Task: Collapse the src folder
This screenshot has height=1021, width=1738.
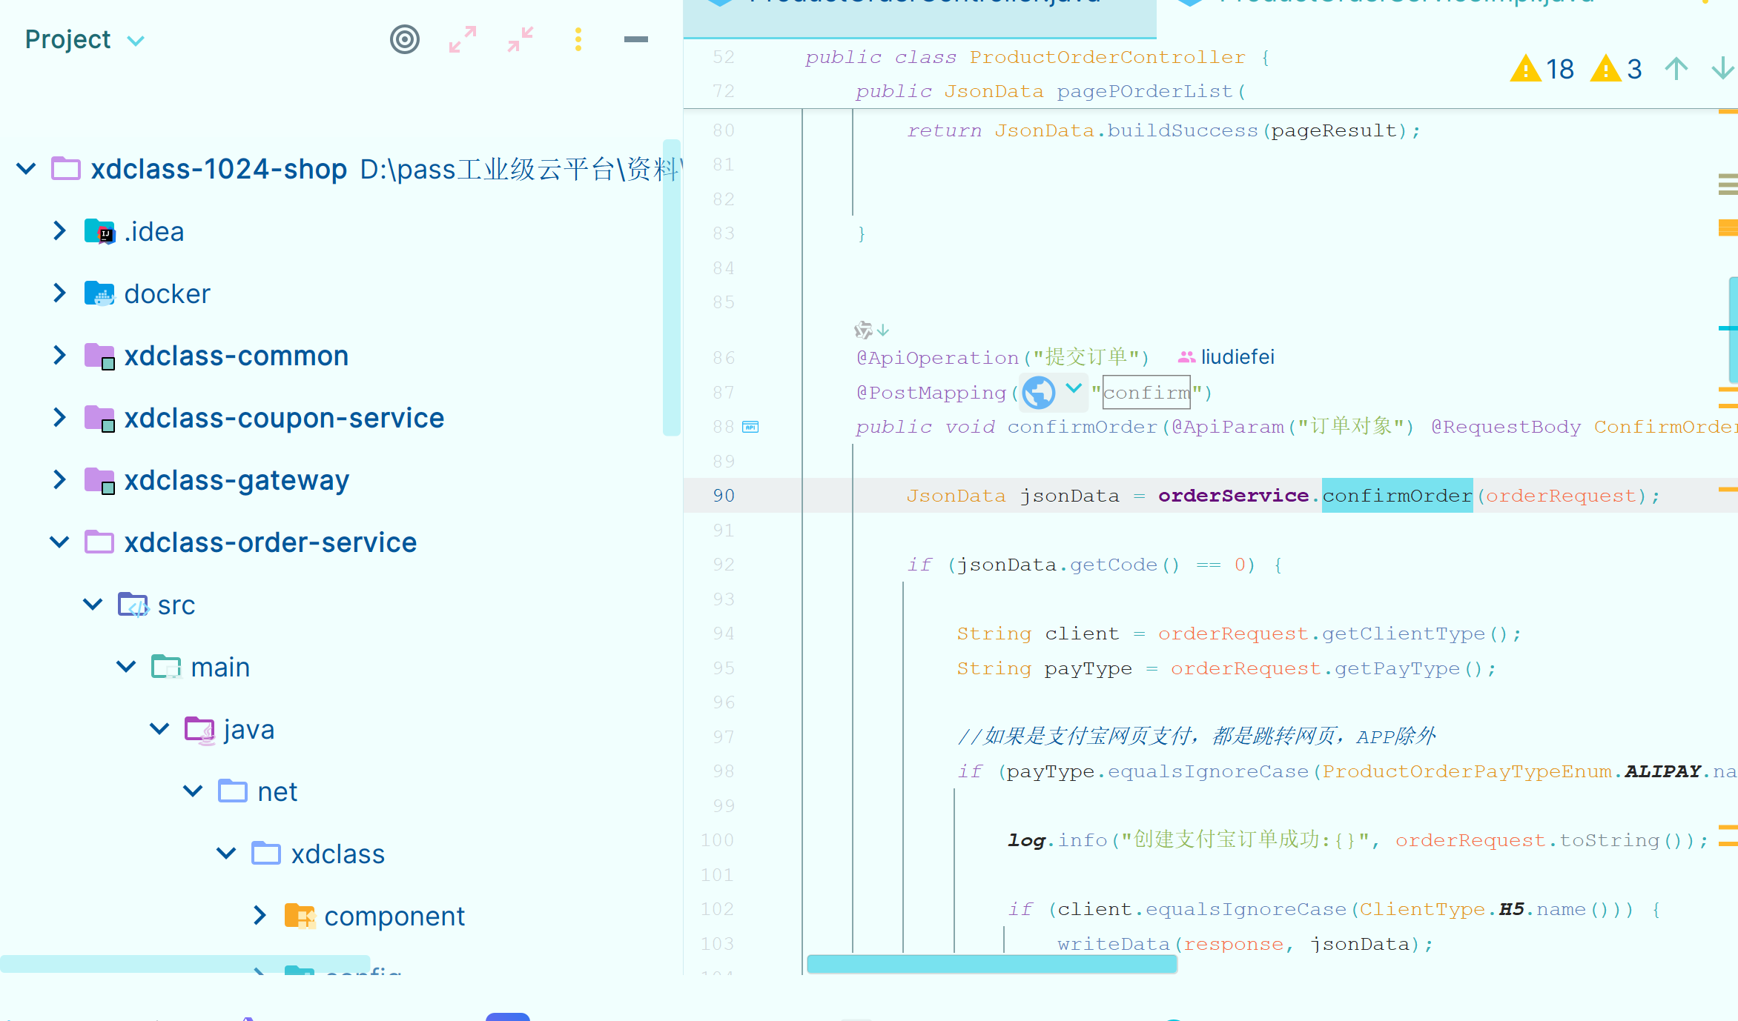Action: tap(93, 605)
